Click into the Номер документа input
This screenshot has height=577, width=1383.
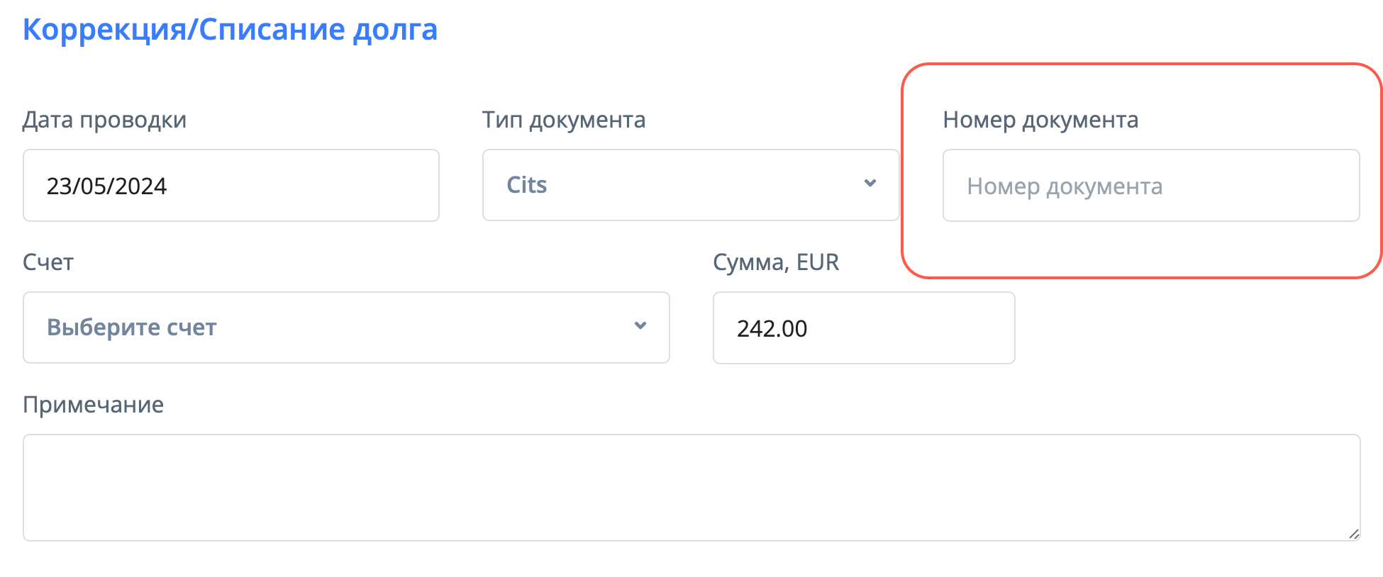(1150, 186)
